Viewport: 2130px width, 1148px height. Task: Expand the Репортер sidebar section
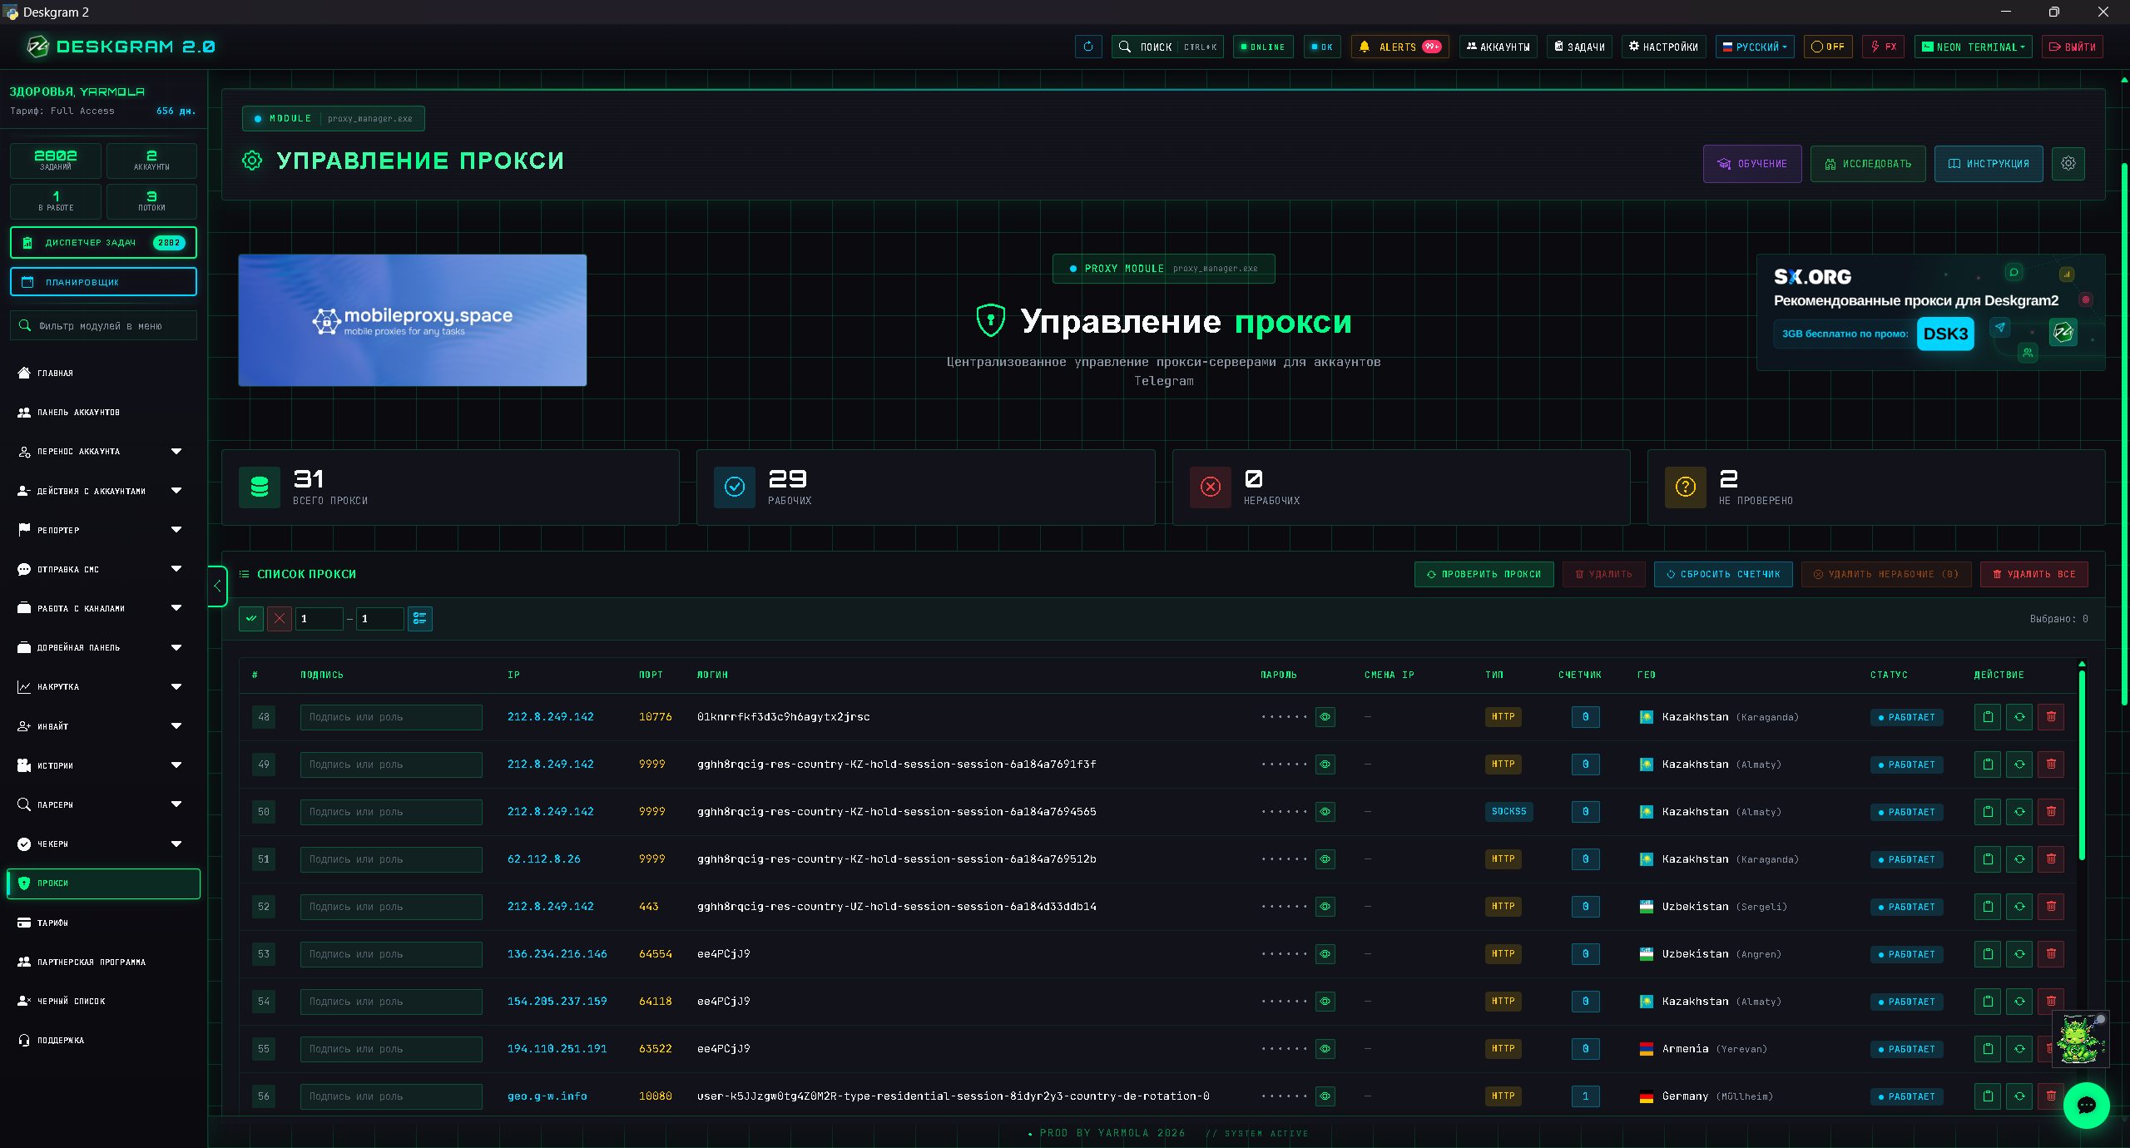103,530
